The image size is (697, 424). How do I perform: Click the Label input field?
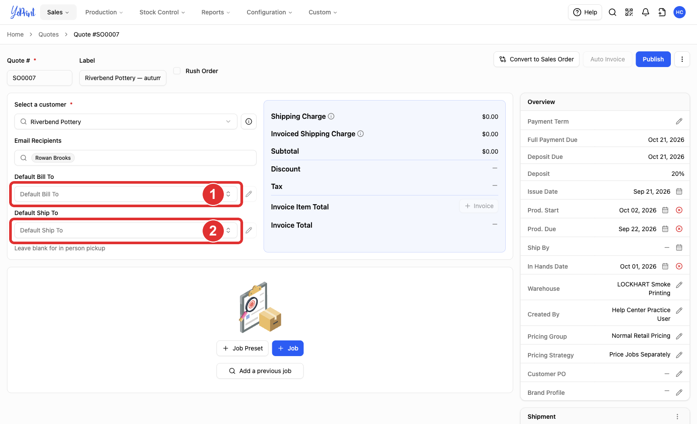pos(123,78)
